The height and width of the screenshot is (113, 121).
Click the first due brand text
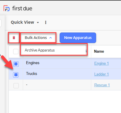(x=22, y=8)
